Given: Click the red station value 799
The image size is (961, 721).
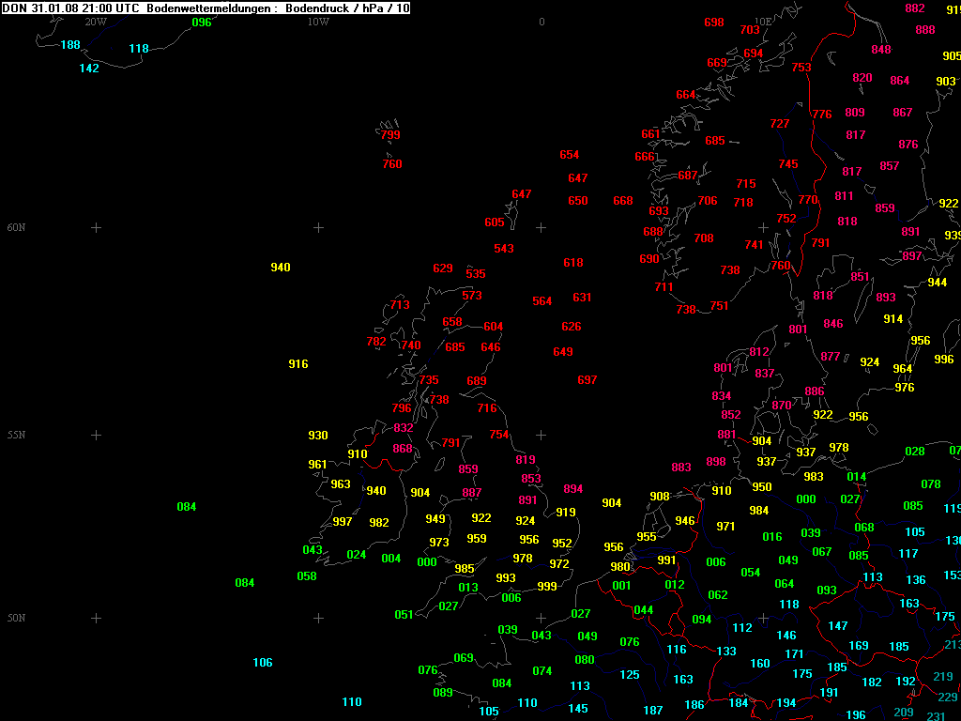Looking at the screenshot, I should coord(390,135).
